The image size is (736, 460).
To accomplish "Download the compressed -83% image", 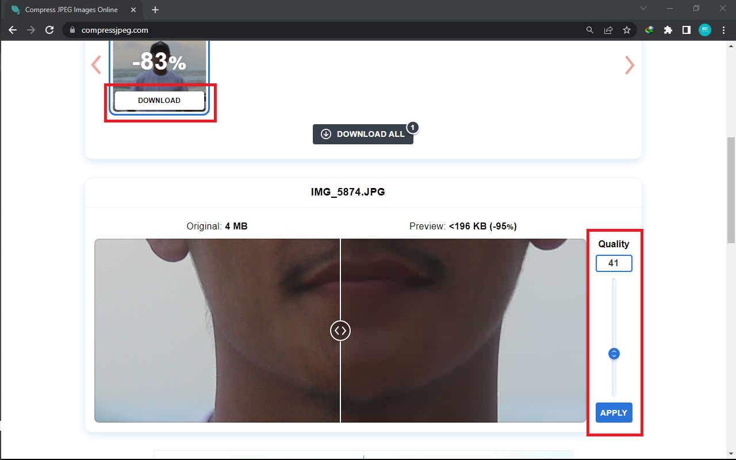I will click(x=159, y=100).
